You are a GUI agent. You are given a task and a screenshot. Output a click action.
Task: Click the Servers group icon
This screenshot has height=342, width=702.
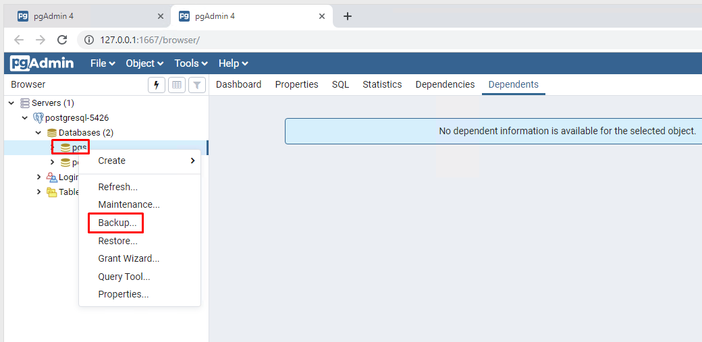[25, 103]
